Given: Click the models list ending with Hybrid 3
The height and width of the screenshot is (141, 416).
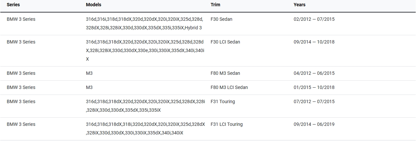Looking at the screenshot, I should coord(144,23).
